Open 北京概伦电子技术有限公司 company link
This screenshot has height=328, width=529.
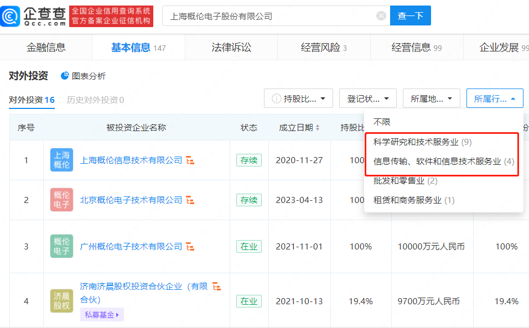[131, 200]
